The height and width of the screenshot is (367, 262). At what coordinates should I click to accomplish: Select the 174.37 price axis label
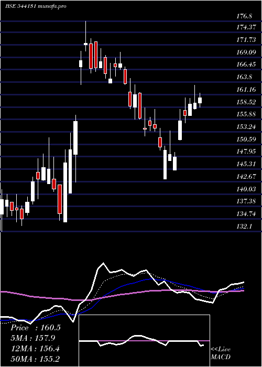tap(246, 27)
